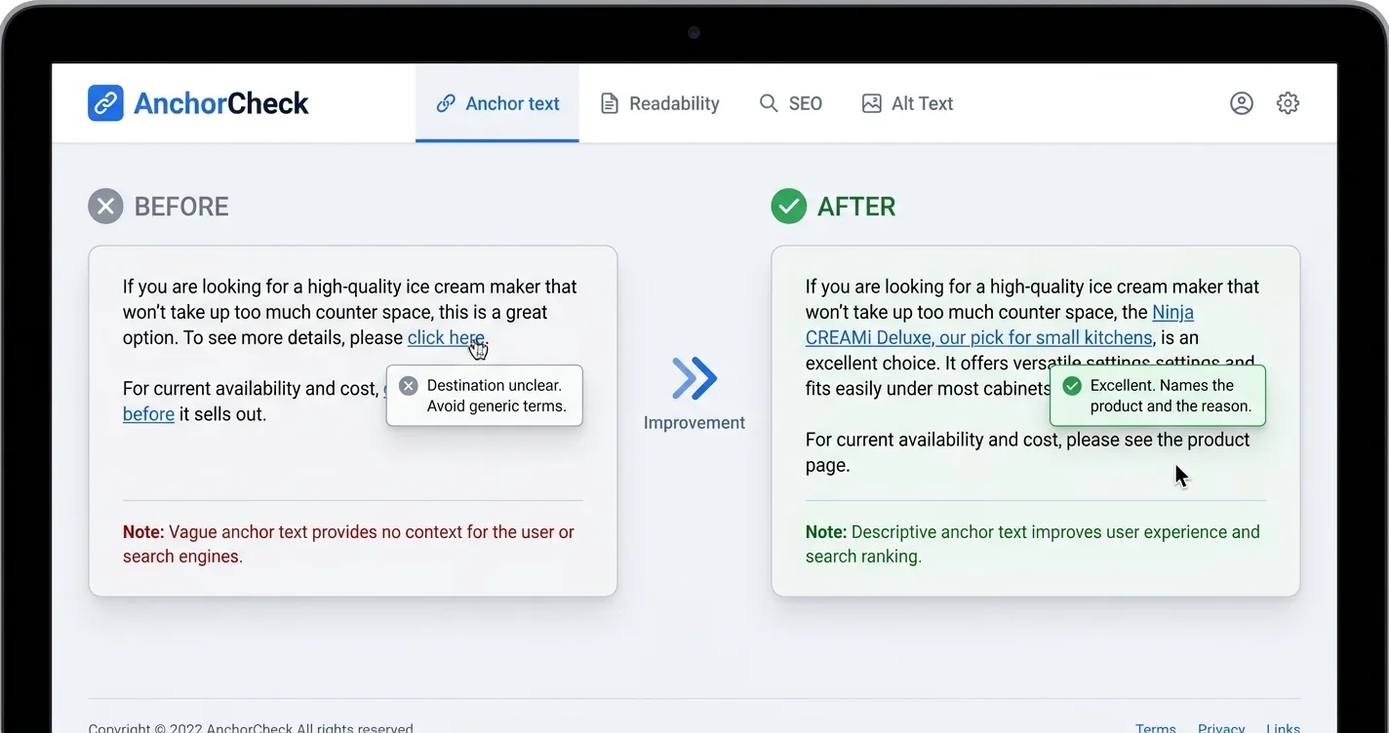
Task: Switch to the Readability tab
Action: coord(660,103)
